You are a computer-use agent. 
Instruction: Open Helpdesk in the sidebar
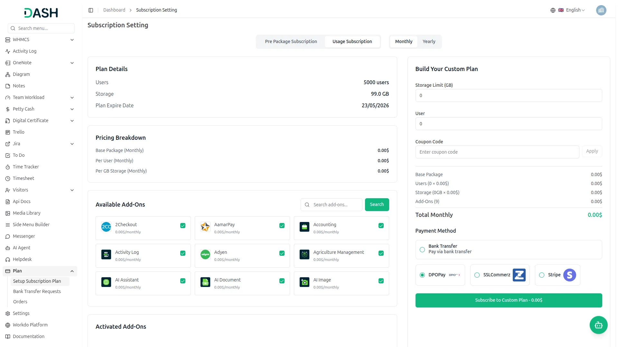(40, 259)
